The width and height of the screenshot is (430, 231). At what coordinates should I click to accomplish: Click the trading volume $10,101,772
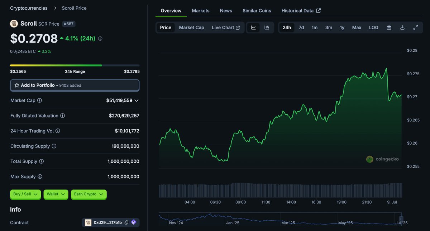pyautogui.click(x=127, y=131)
